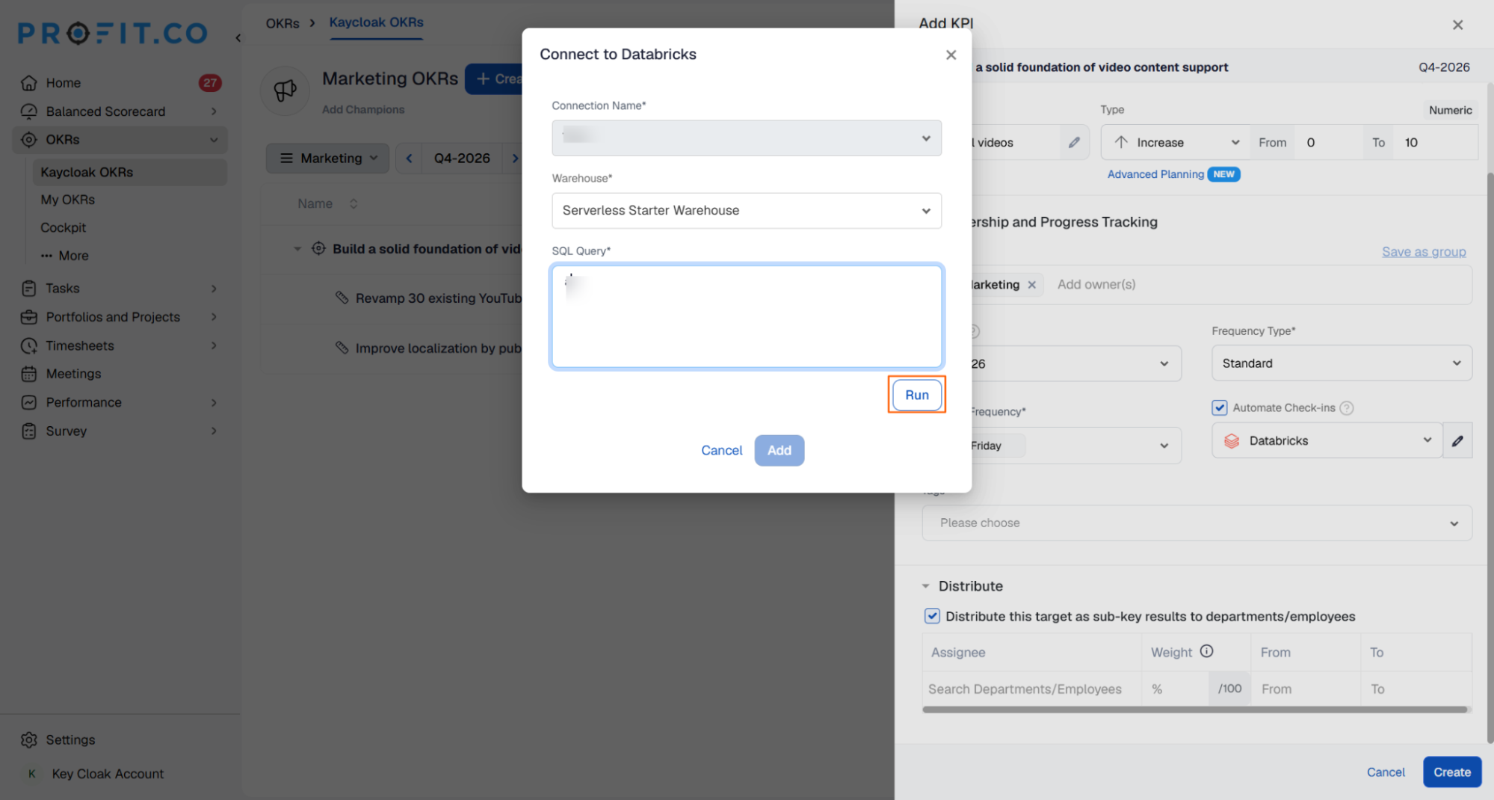Screen dimensions: 1494x800
Task: Open the Databricks integration dropdown
Action: click(1327, 441)
